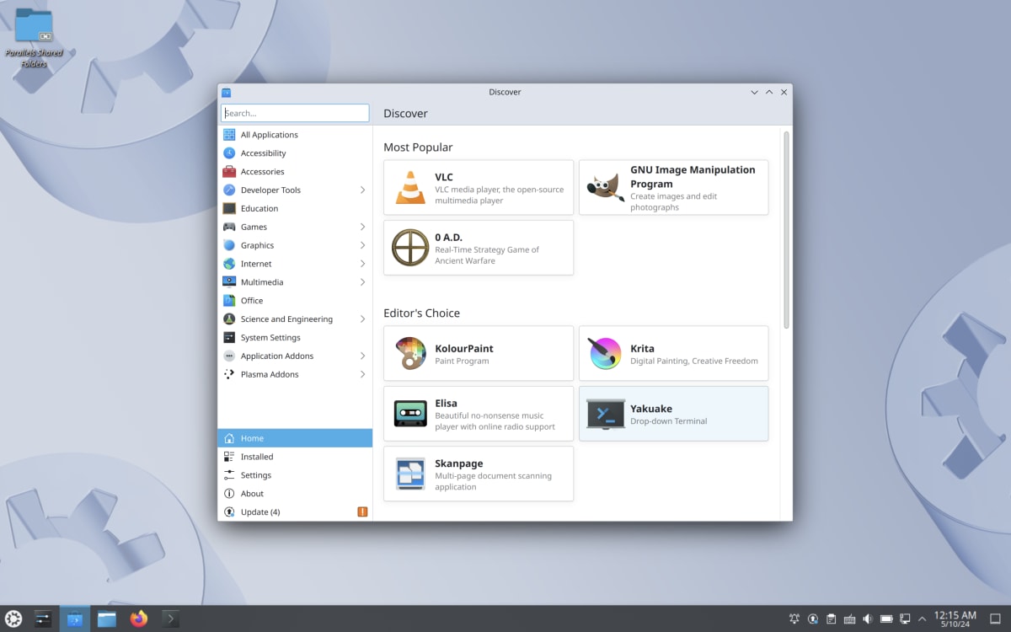The height and width of the screenshot is (632, 1011).
Task: Click Science and Engineering icon
Action: pyautogui.click(x=229, y=319)
